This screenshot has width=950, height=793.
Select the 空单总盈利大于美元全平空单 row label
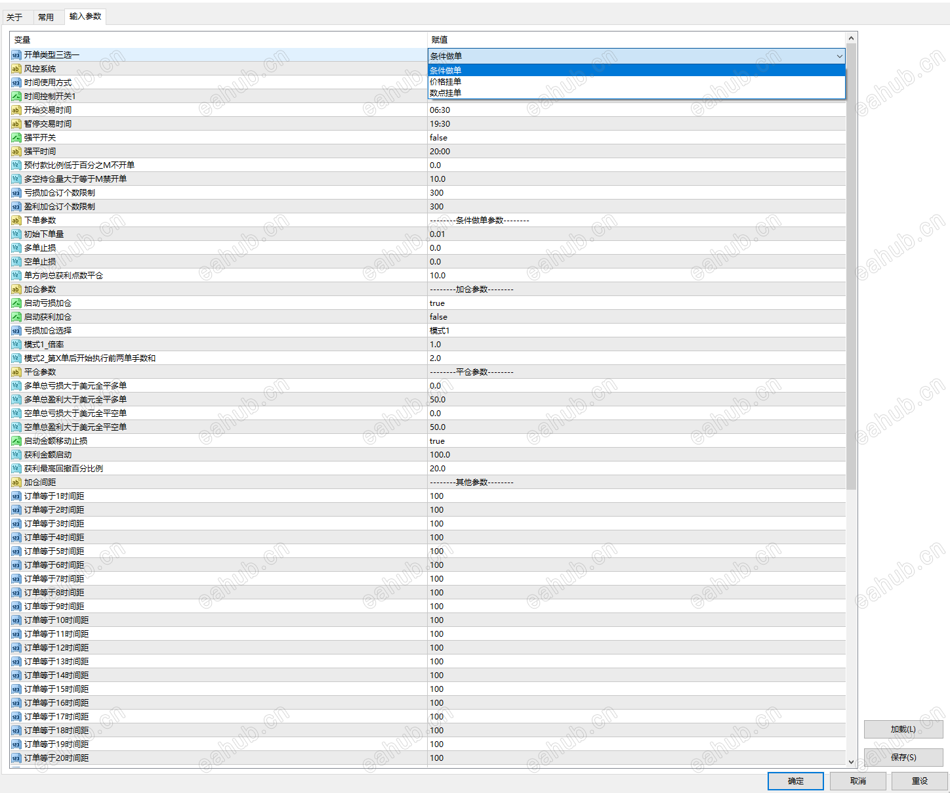[x=75, y=427]
